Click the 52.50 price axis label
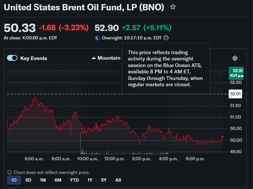 (236, 83)
